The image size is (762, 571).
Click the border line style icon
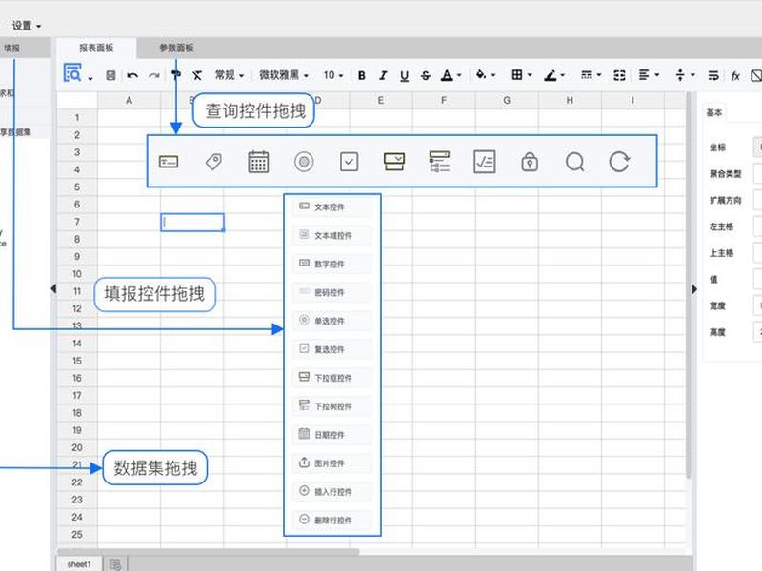click(x=586, y=75)
